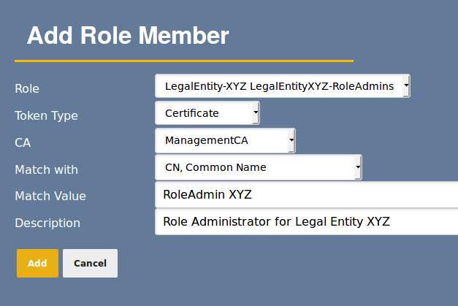Click the Role field label
This screenshot has height=306, width=458.
27,88
